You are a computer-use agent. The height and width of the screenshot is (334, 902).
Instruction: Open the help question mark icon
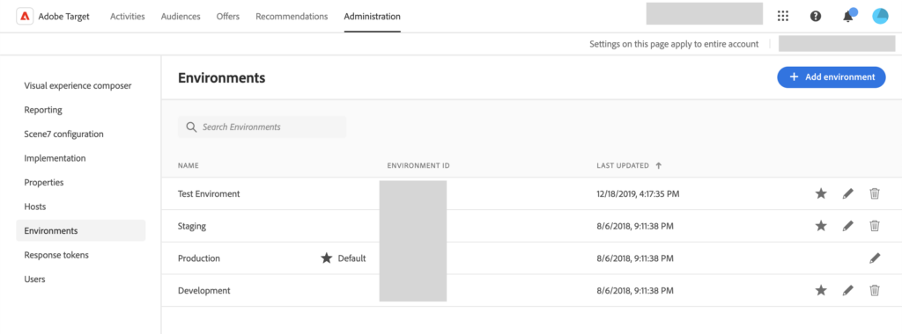(815, 16)
